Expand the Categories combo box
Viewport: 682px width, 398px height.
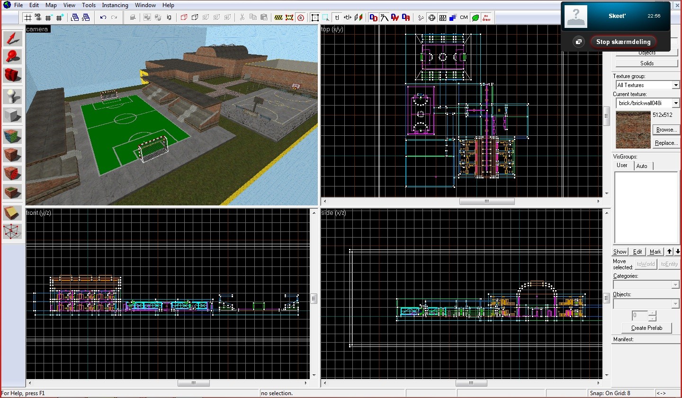[675, 285]
